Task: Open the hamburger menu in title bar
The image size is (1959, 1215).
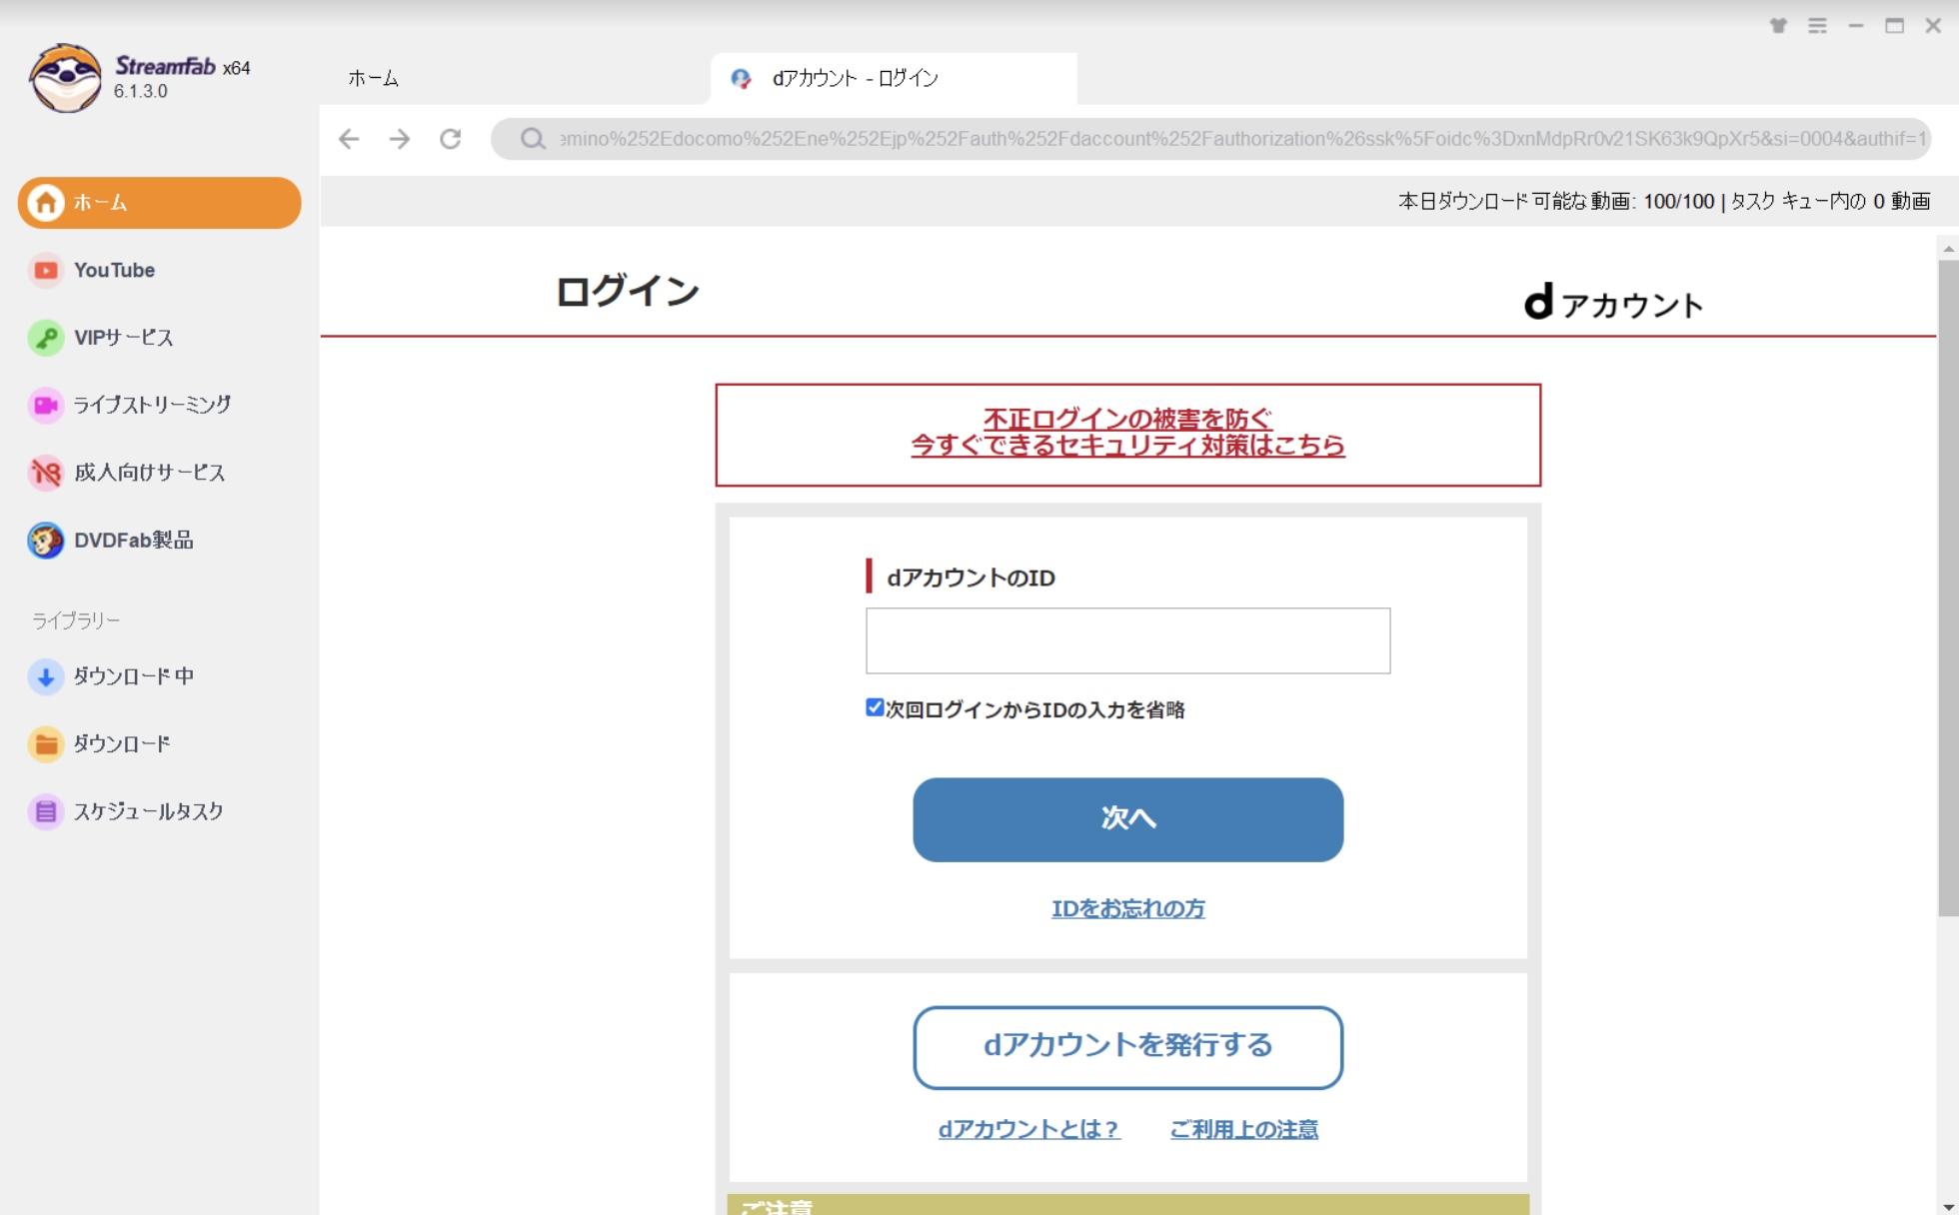Action: pos(1817,26)
